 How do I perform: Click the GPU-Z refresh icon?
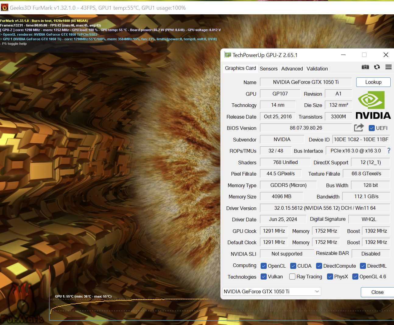point(377,67)
